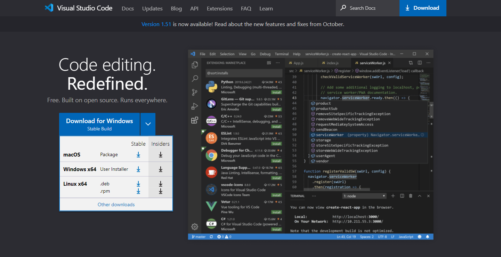501x257 pixels.
Task: Go to Updates in the top navigation
Action: click(152, 8)
